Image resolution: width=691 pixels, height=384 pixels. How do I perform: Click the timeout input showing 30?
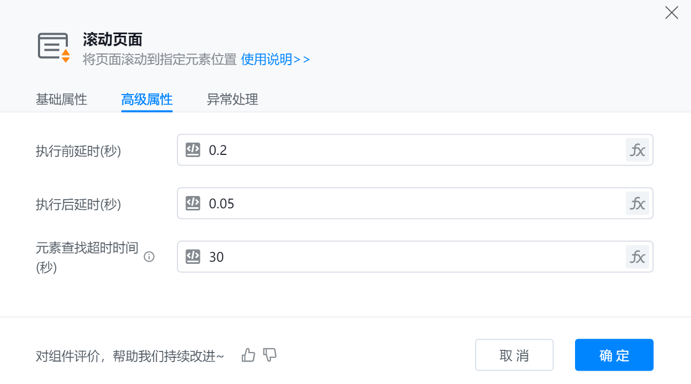pos(412,257)
